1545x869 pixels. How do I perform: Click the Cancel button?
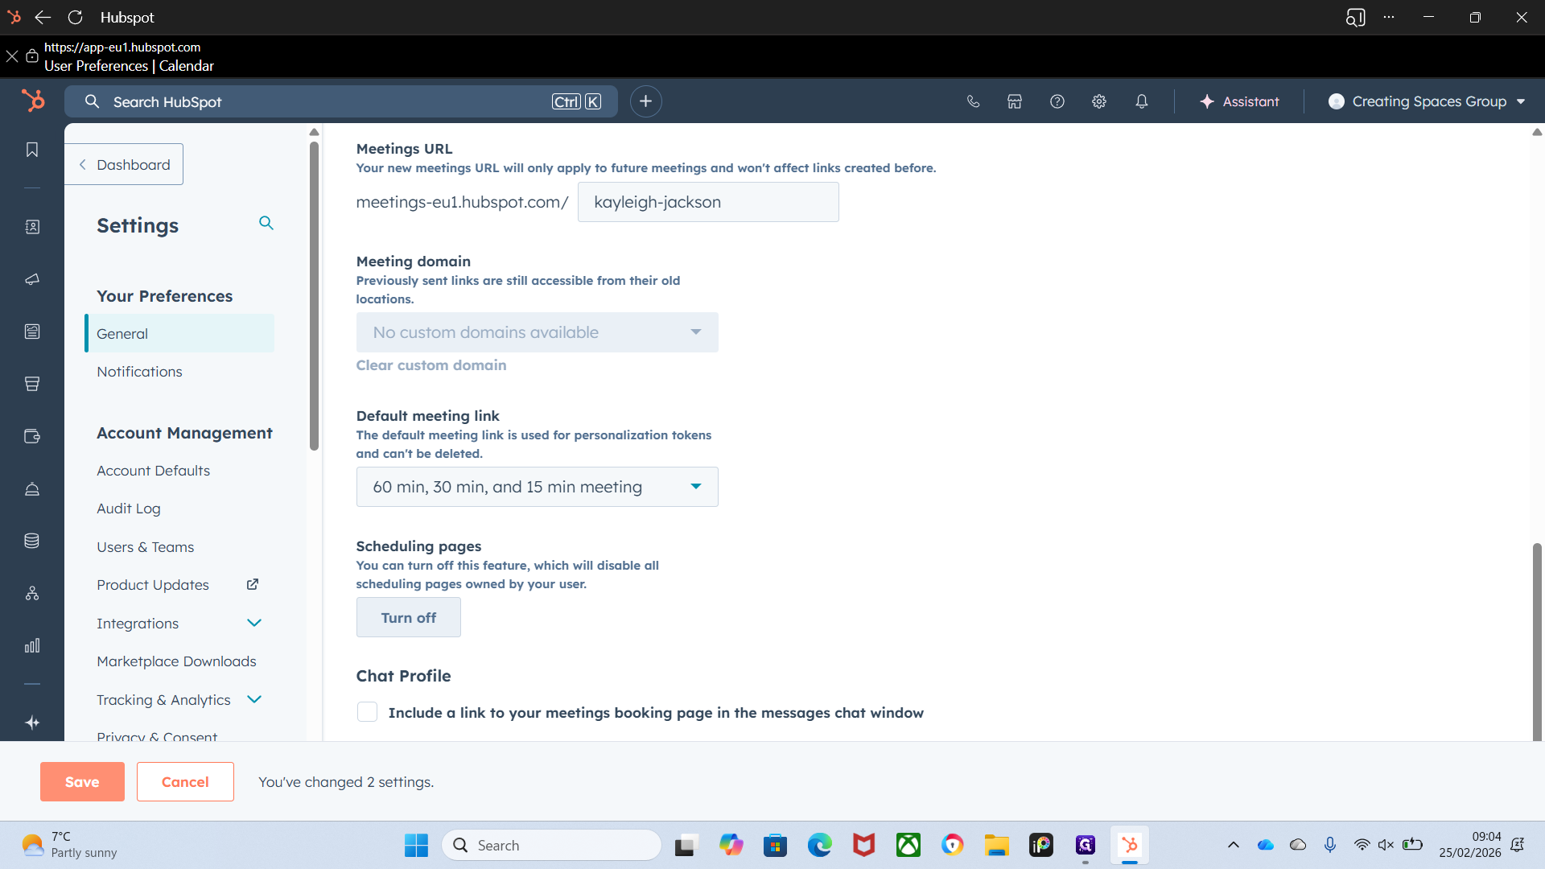(x=185, y=781)
